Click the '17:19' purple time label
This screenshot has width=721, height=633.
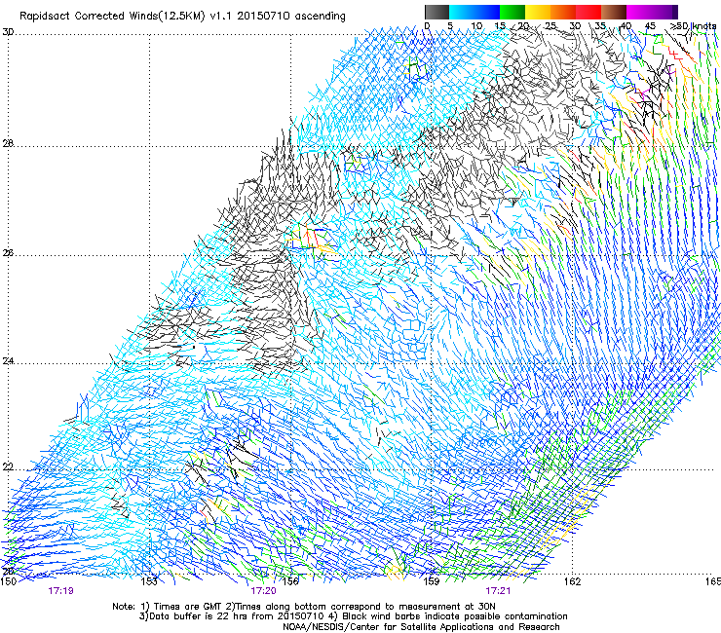(x=60, y=591)
